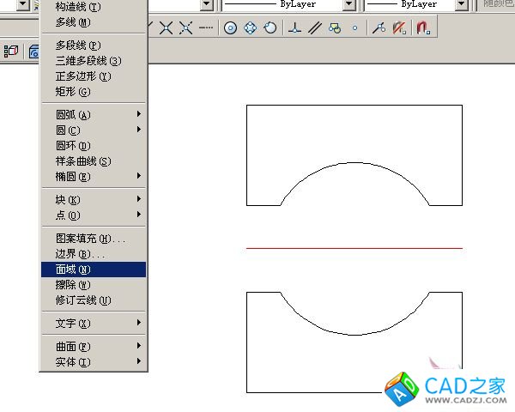Click the Intersection object snap icon

(165, 28)
